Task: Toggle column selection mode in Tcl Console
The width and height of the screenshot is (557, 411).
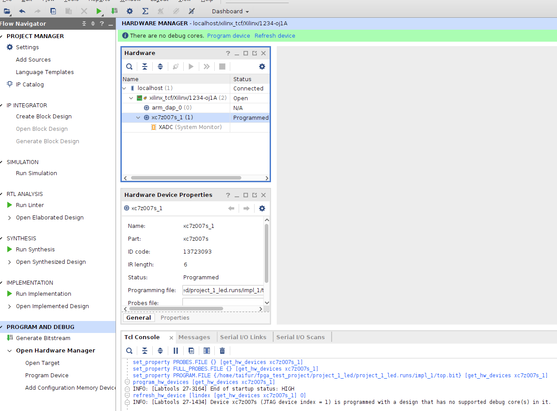Action: point(207,351)
